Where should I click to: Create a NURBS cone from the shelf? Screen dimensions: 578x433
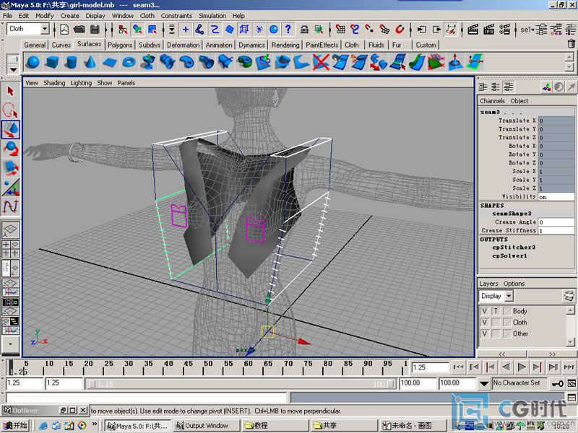(90, 61)
